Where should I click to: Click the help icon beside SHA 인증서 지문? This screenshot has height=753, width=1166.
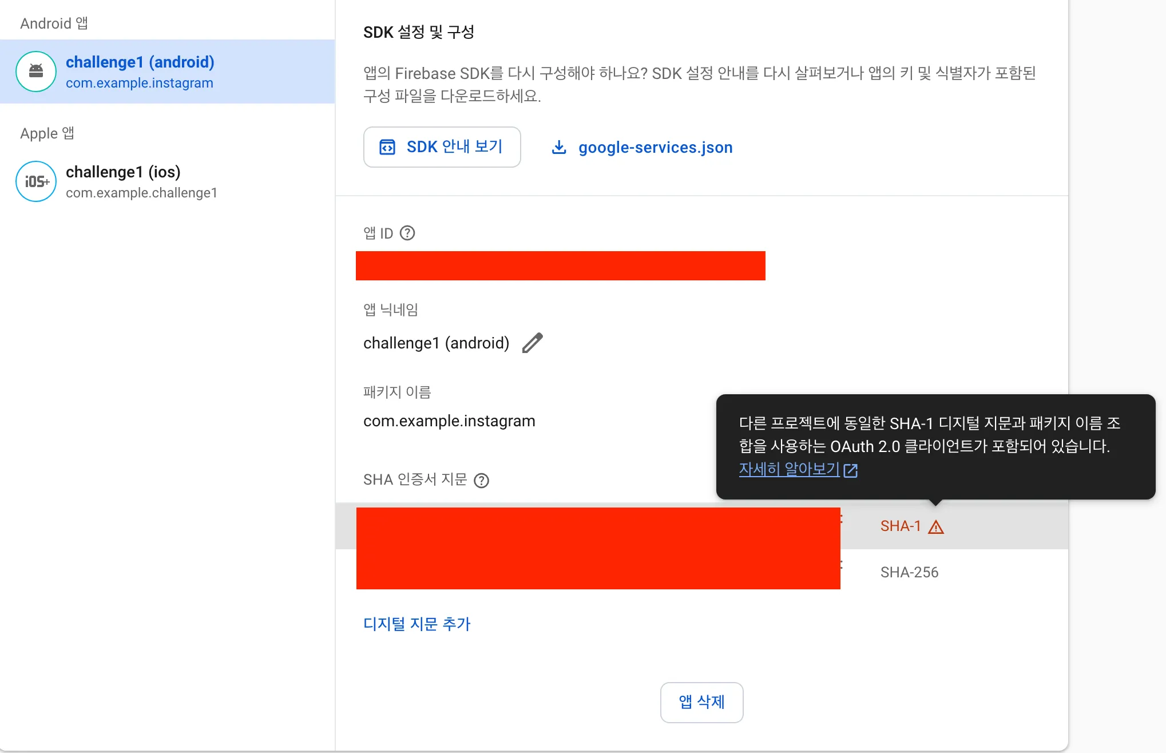tap(482, 481)
